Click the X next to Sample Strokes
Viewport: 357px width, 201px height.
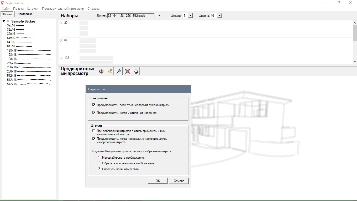coord(8,21)
